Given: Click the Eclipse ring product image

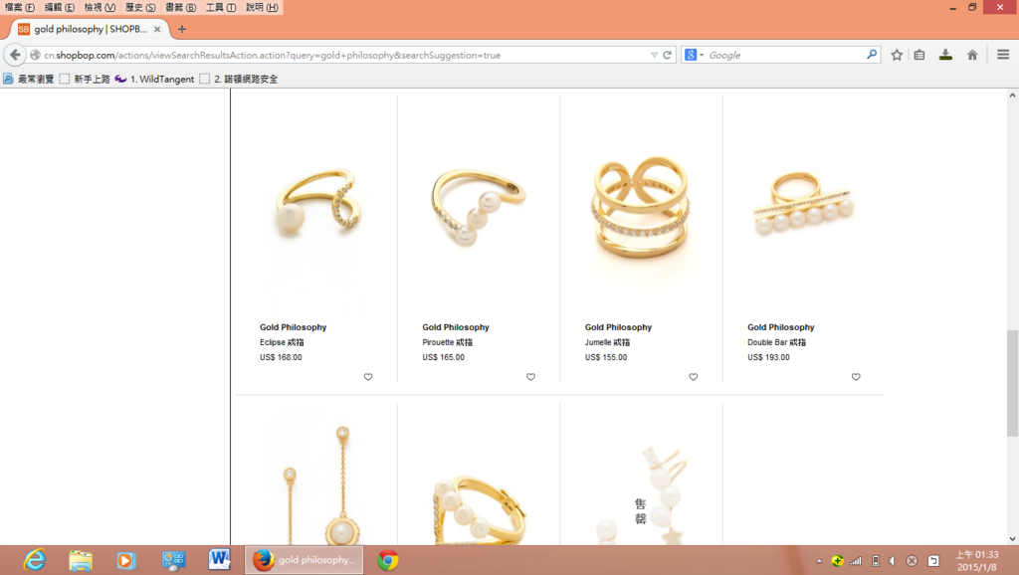Looking at the screenshot, I should (x=315, y=205).
